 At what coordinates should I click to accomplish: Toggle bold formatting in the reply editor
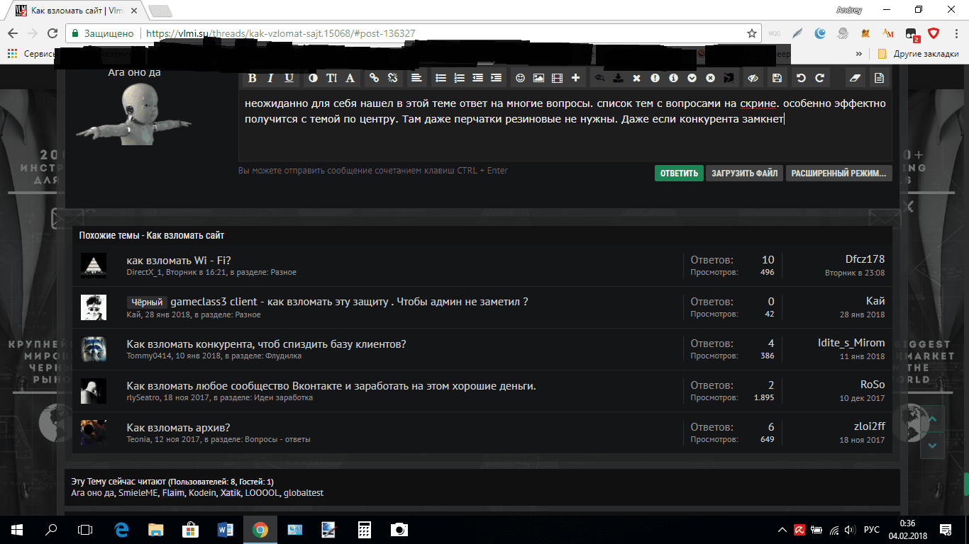[252, 78]
